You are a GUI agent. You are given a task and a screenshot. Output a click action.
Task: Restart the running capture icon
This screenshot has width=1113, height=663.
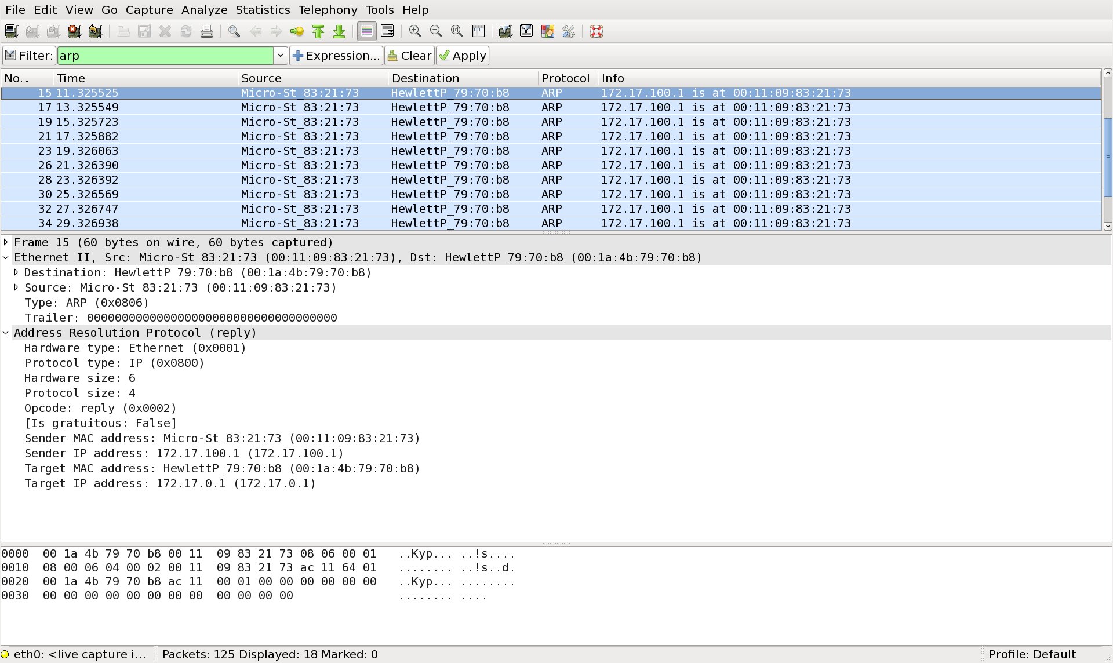[x=95, y=31]
